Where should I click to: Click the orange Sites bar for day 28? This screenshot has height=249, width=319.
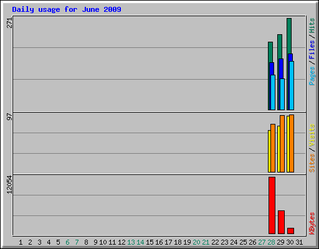tap(273, 148)
